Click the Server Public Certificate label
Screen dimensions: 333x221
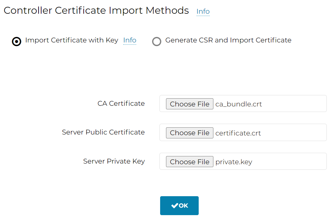tap(103, 132)
